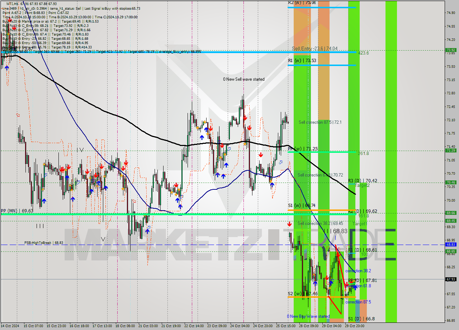The height and width of the screenshot is (330, 459).
Task: Click the 'Sell correction 61.8 | 70.72' label
Action: tap(321, 175)
